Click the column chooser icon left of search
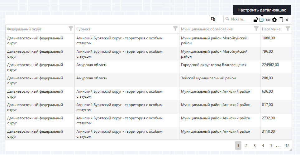The height and width of the screenshot is (155, 300). click(x=213, y=19)
